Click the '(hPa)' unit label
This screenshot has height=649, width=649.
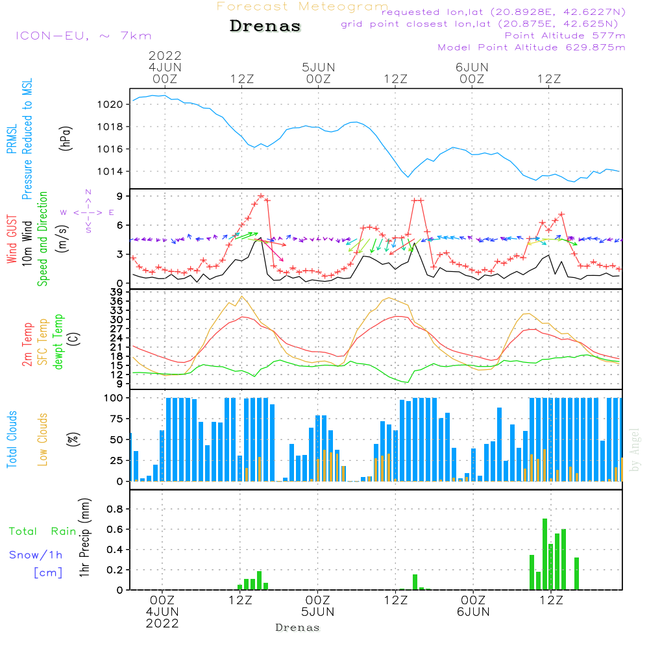pos(66,139)
